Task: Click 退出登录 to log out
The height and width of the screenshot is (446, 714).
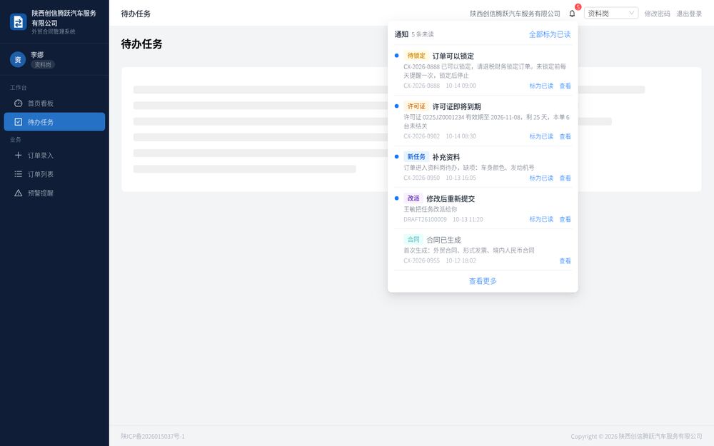Action: (x=689, y=14)
